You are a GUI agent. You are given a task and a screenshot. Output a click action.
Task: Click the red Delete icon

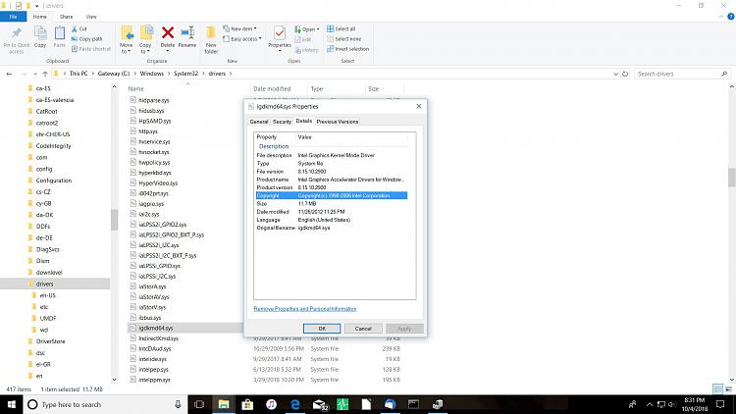(x=168, y=32)
